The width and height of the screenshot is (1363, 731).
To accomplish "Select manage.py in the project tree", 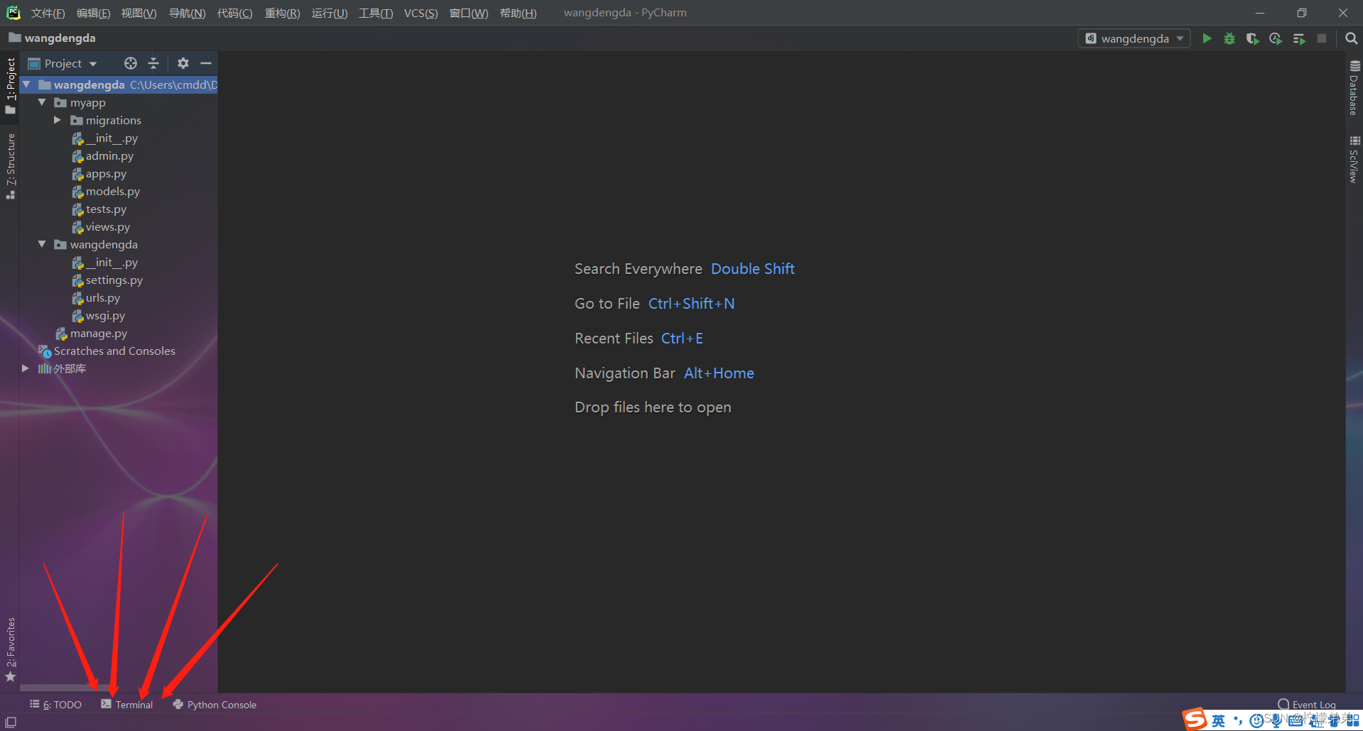I will pos(99,333).
